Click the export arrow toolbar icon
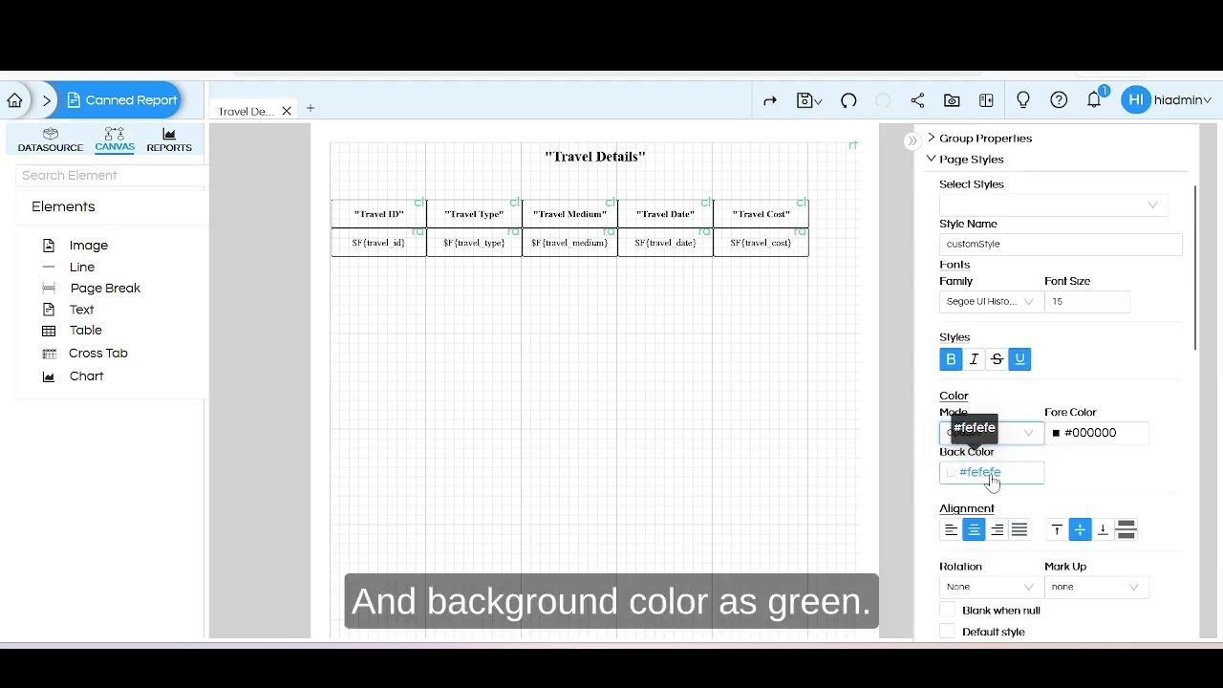This screenshot has width=1223, height=688. pos(770,100)
